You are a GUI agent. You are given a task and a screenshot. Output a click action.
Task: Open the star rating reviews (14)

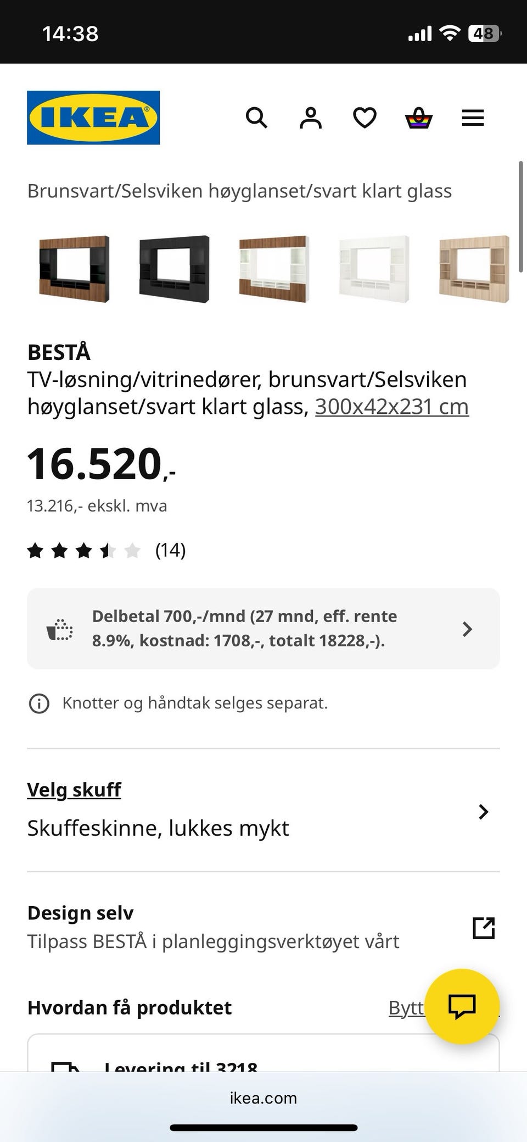pos(106,550)
